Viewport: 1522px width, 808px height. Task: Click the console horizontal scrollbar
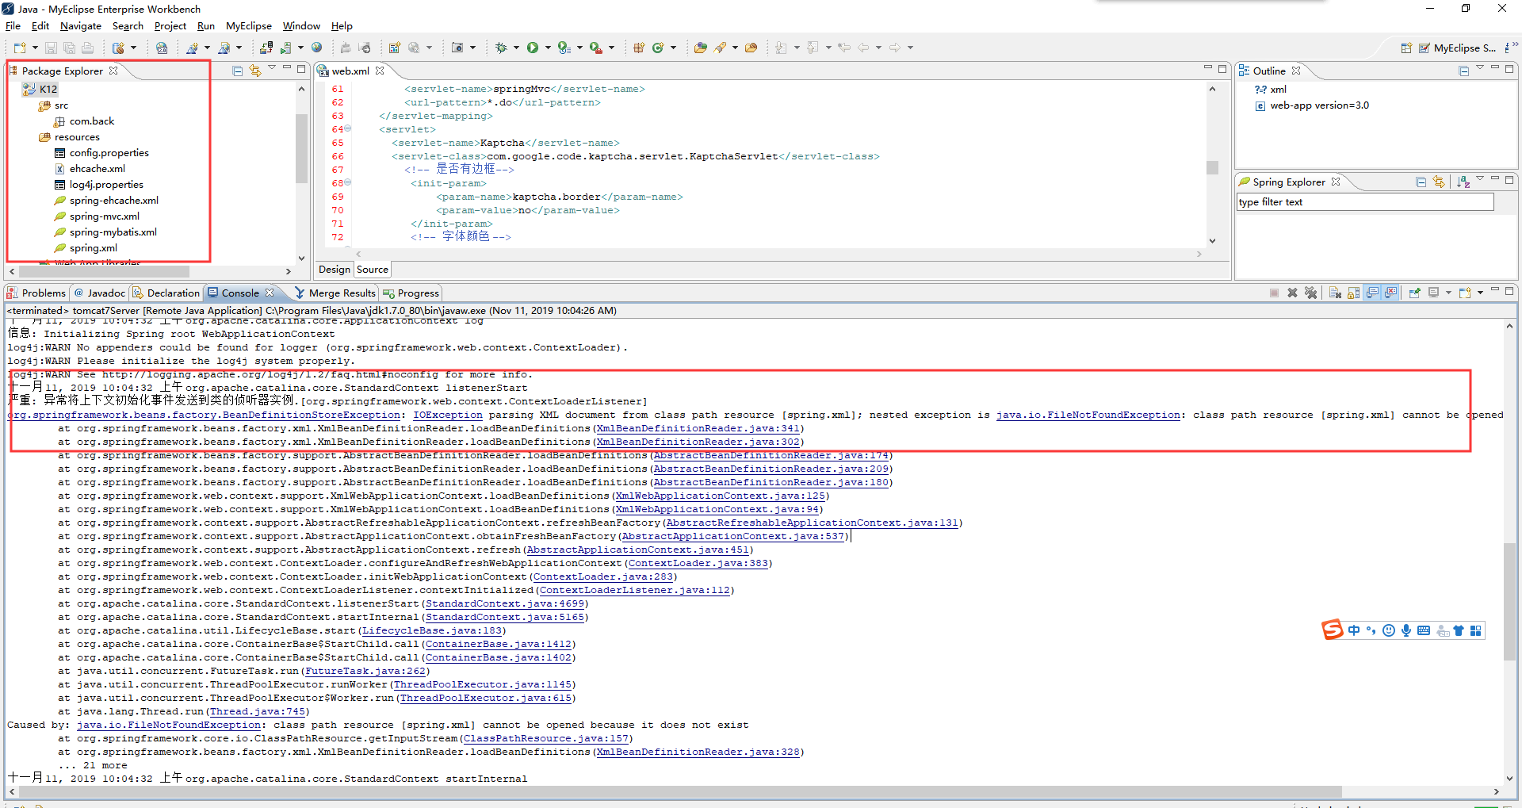point(679,791)
